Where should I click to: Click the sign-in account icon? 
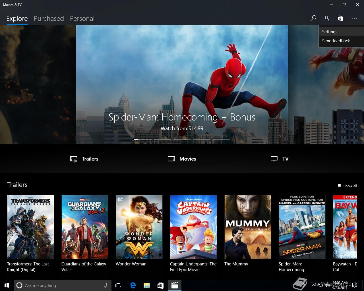click(x=327, y=18)
